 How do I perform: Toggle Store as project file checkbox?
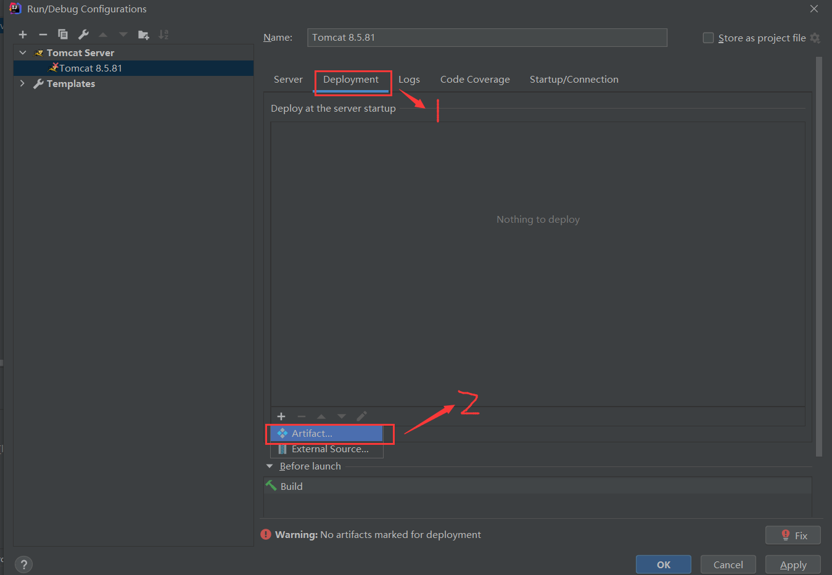[709, 38]
